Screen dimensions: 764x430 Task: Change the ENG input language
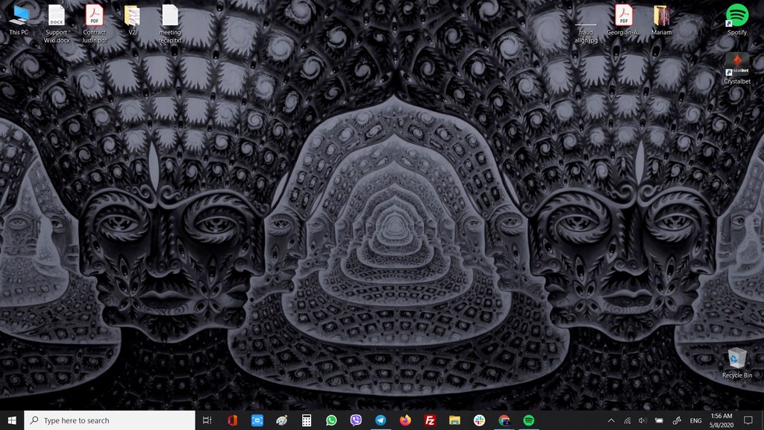pos(696,420)
